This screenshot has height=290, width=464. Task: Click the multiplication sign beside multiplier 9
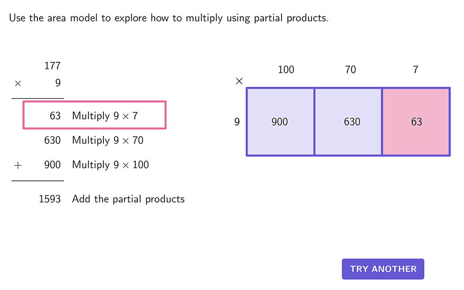point(18,83)
